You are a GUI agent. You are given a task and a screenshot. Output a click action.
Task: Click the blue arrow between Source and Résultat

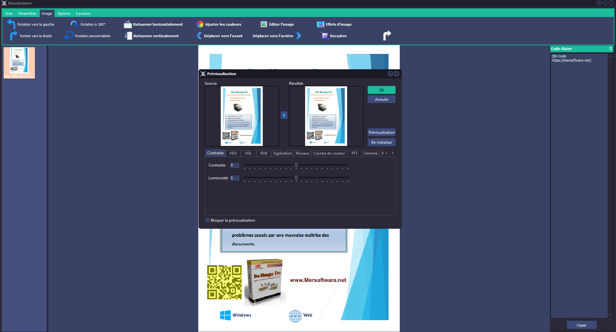click(x=284, y=115)
